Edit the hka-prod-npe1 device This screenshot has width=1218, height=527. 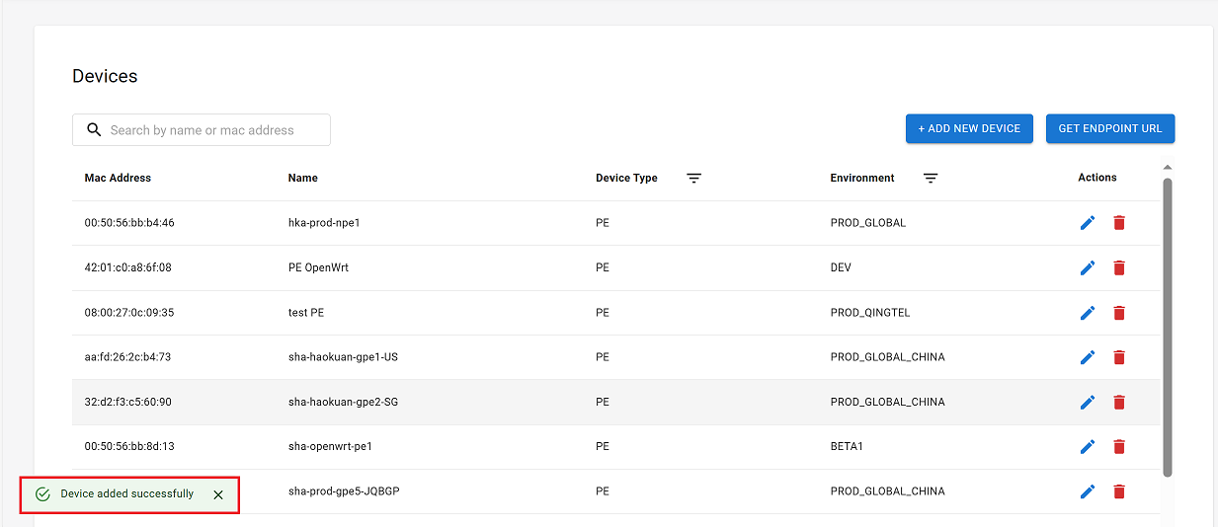(1088, 223)
